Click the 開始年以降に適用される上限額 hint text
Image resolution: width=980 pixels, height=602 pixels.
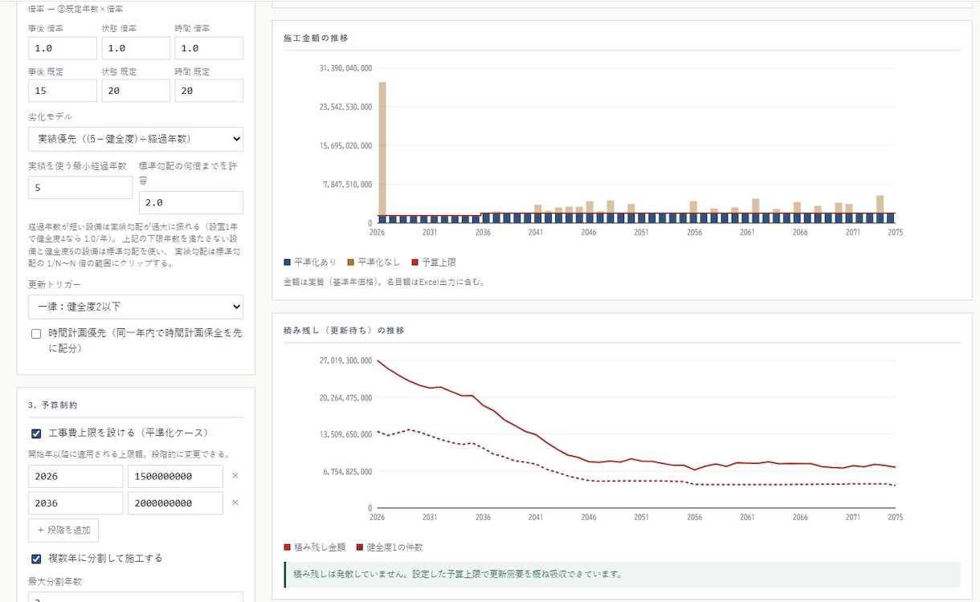click(129, 454)
